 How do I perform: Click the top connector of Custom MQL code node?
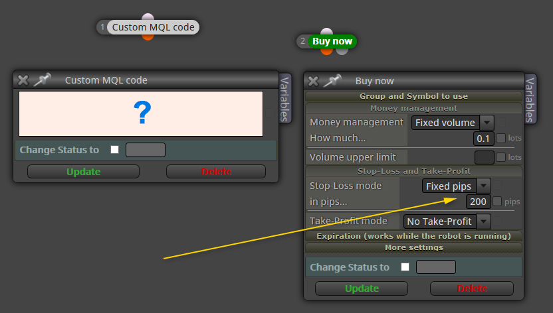click(148, 17)
